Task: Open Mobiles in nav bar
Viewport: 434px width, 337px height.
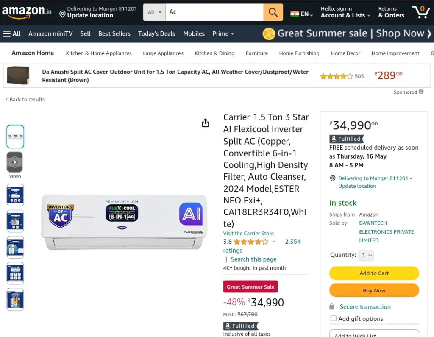Action: point(194,34)
